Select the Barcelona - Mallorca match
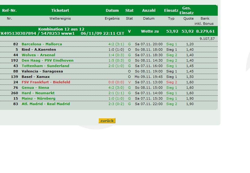Image resolution: width=250 pixels, height=173 pixels. click(x=42, y=44)
